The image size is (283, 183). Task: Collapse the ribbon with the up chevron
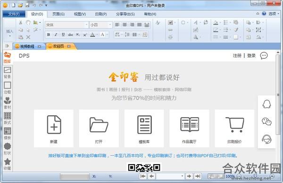point(258,14)
